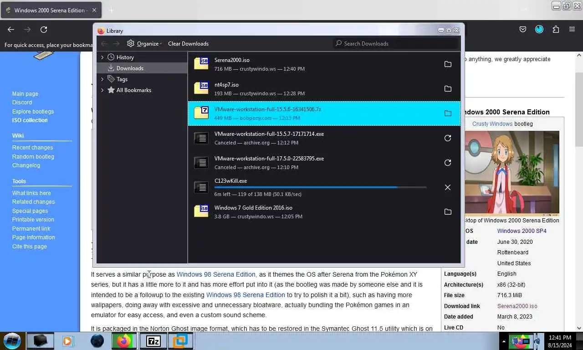Focus the Search Downloads field

pyautogui.click(x=395, y=43)
